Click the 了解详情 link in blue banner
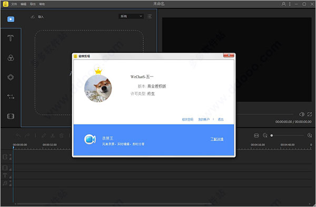 point(217,139)
